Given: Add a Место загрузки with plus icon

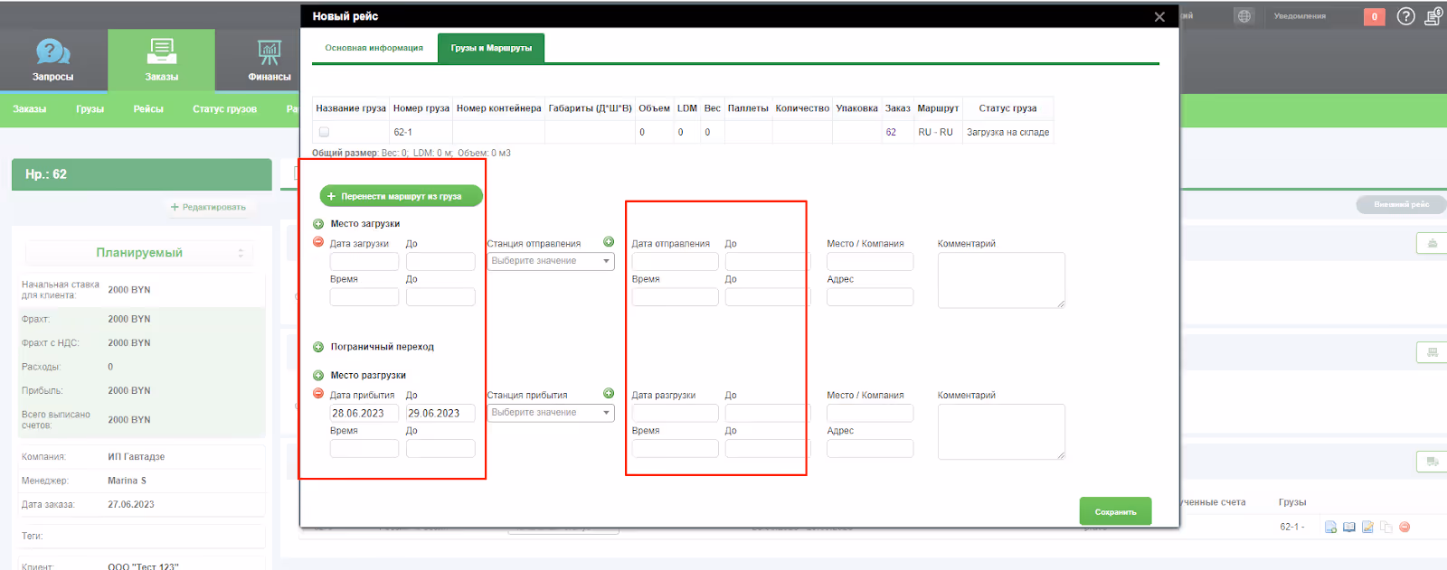Looking at the screenshot, I should [318, 224].
